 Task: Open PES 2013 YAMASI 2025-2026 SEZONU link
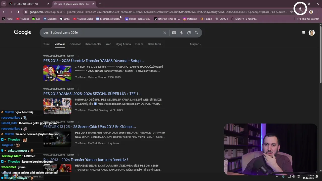[x=92, y=94]
